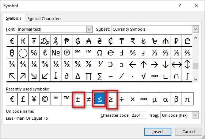
Task: Pick the Indian Rupee ₹ symbol
Action: tap(133, 41)
